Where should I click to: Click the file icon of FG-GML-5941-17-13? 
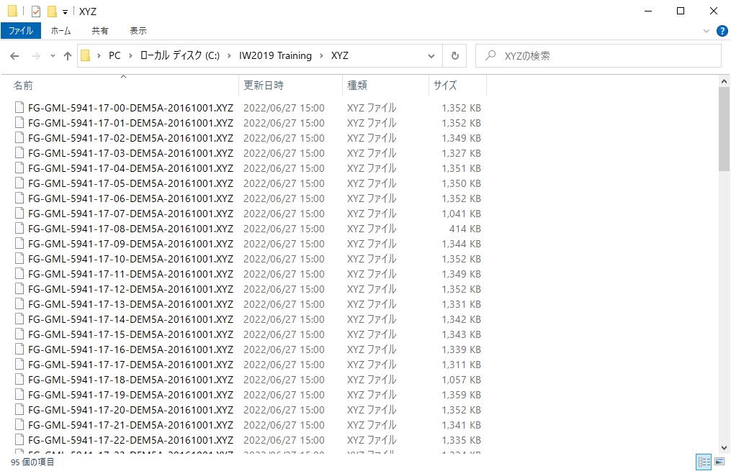click(x=19, y=304)
